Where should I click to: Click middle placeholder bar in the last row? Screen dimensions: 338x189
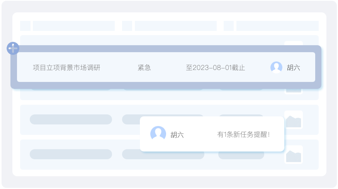163,154
